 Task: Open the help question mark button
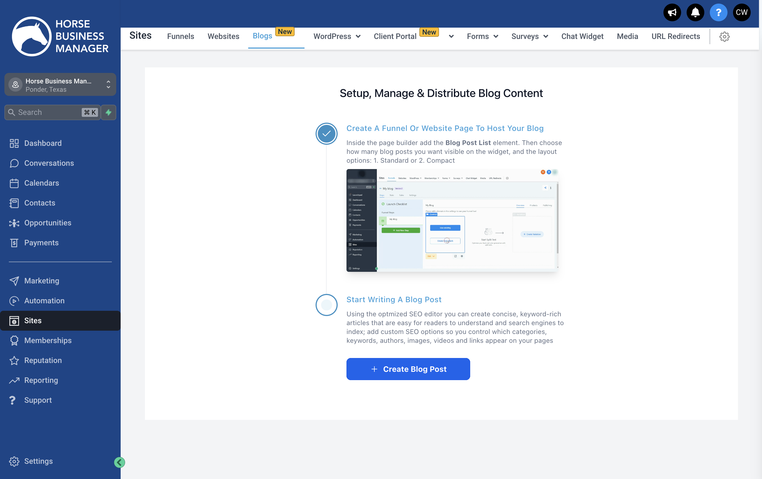click(718, 12)
